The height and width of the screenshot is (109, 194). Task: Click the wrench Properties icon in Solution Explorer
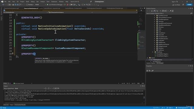(170, 11)
